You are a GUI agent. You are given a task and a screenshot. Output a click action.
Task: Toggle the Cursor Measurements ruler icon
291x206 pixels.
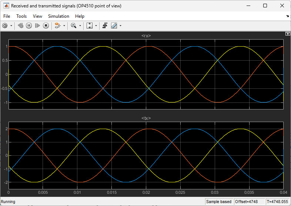coord(114,26)
